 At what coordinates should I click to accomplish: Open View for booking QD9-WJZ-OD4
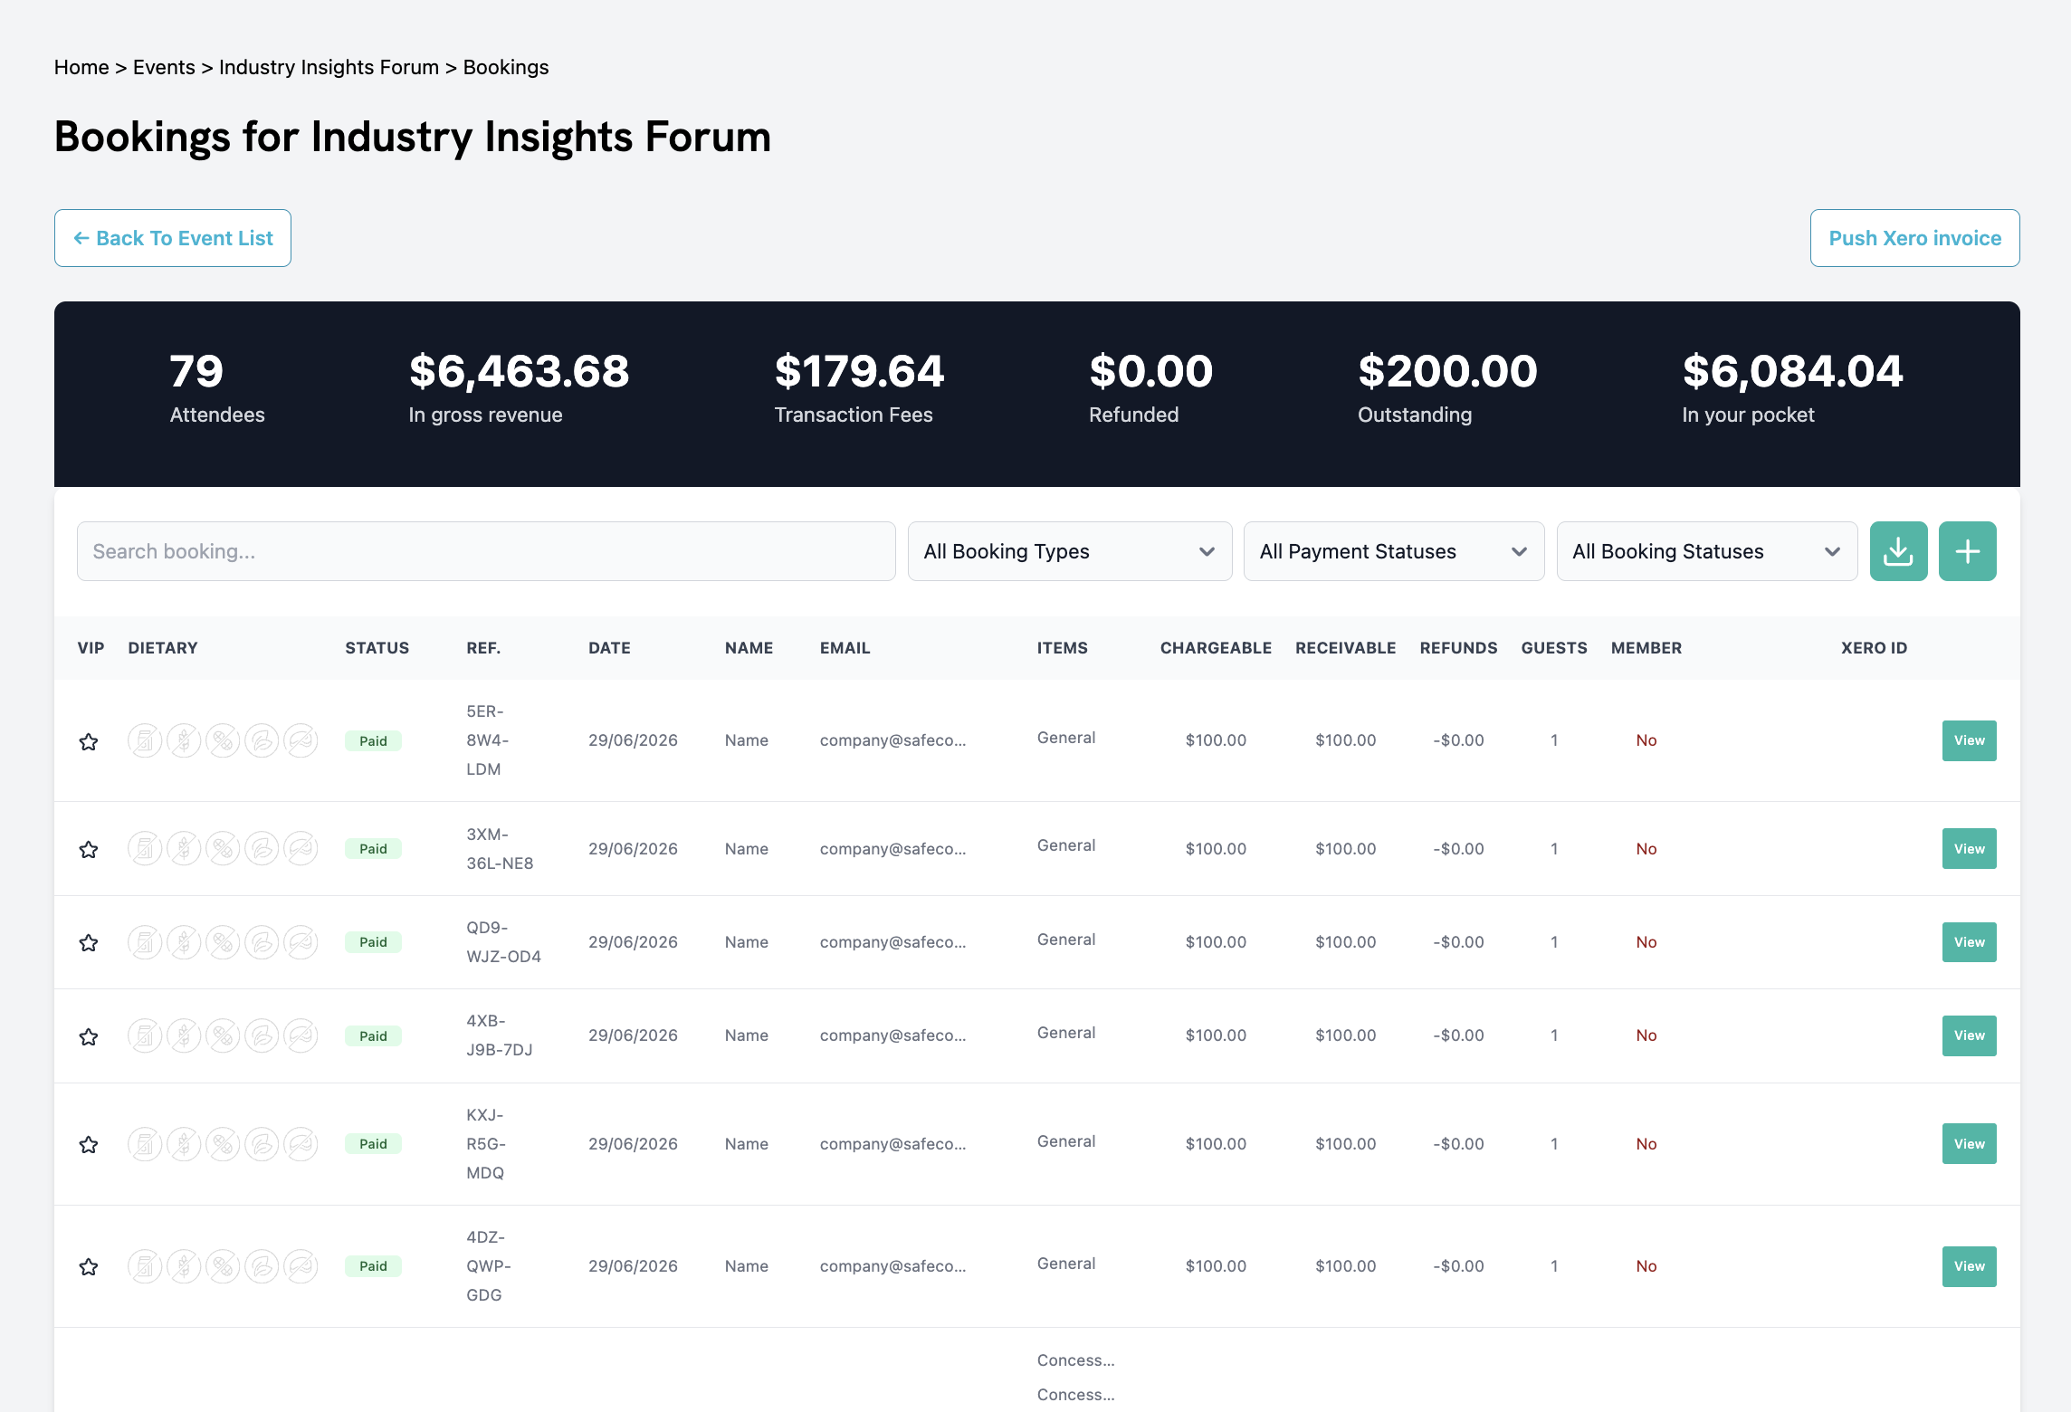[1969, 942]
